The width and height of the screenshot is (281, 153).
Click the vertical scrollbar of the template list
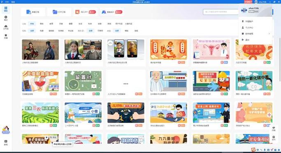[x=280, y=59]
